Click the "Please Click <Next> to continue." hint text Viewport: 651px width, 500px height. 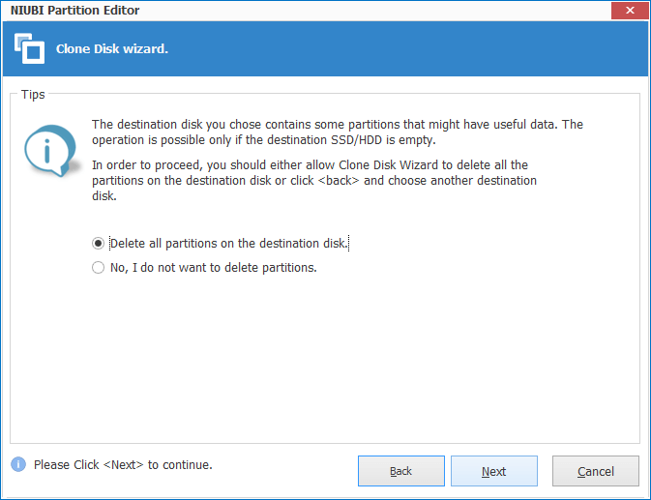[x=123, y=465]
